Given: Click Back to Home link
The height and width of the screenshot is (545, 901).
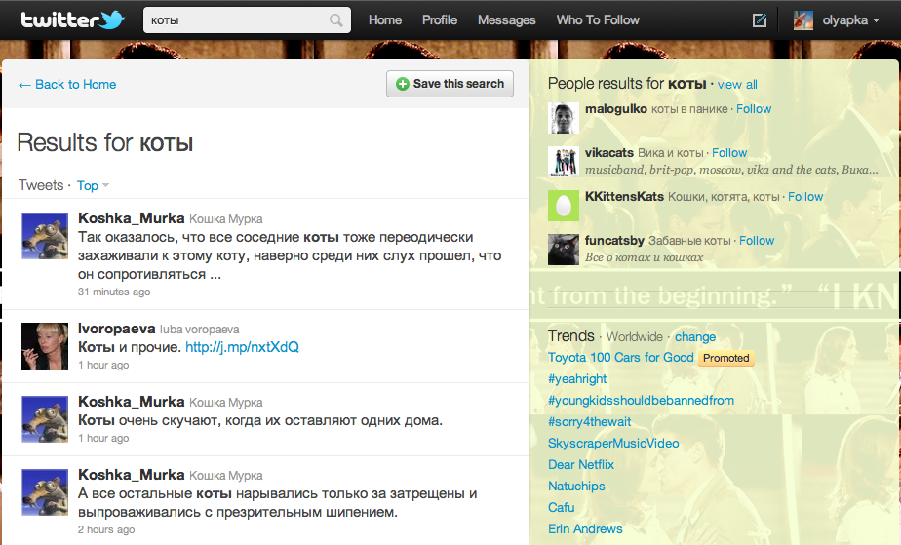Looking at the screenshot, I should coord(67,85).
